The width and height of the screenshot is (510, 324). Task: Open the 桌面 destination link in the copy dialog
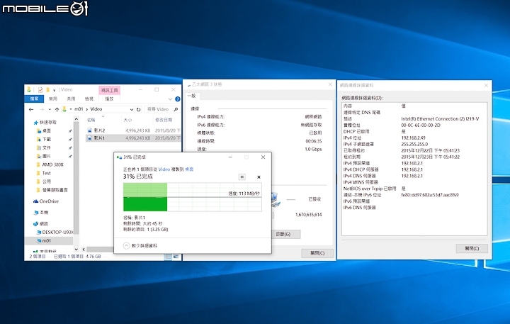(189, 169)
